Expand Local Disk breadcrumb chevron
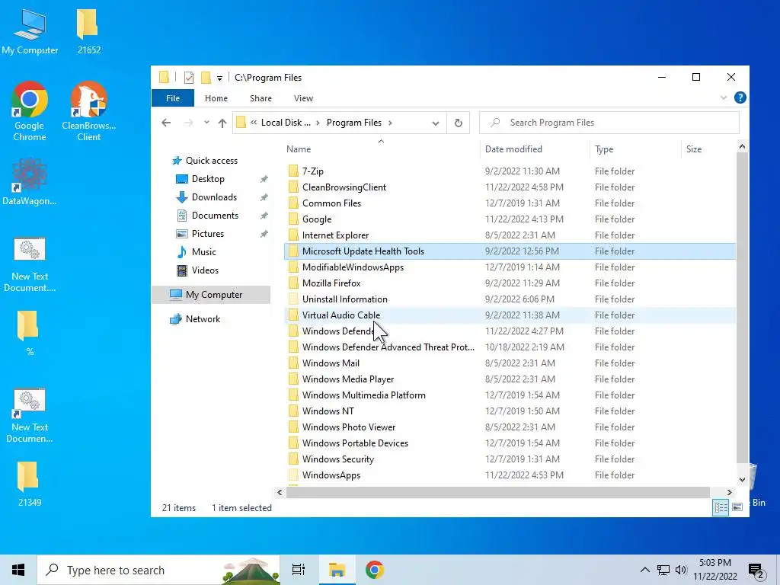Image resolution: width=780 pixels, height=585 pixels. [318, 123]
